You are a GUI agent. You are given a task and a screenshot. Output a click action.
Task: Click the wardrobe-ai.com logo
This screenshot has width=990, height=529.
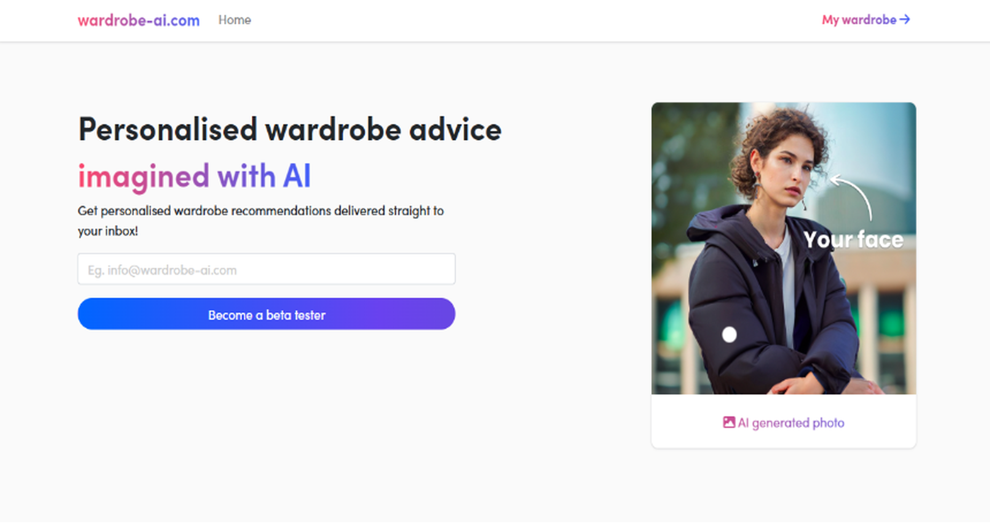[x=139, y=20]
